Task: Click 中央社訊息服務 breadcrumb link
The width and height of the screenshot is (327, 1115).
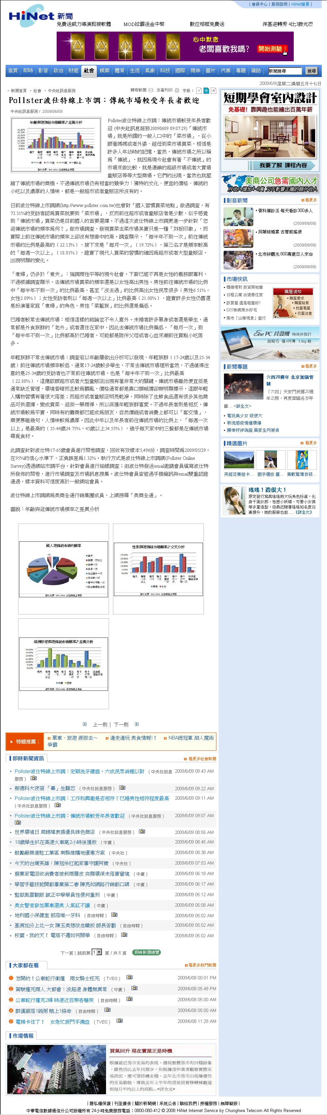Action: click(x=62, y=91)
